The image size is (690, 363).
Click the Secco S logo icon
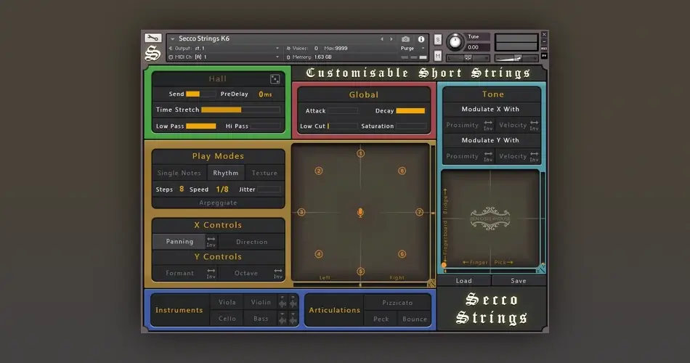[x=153, y=53]
